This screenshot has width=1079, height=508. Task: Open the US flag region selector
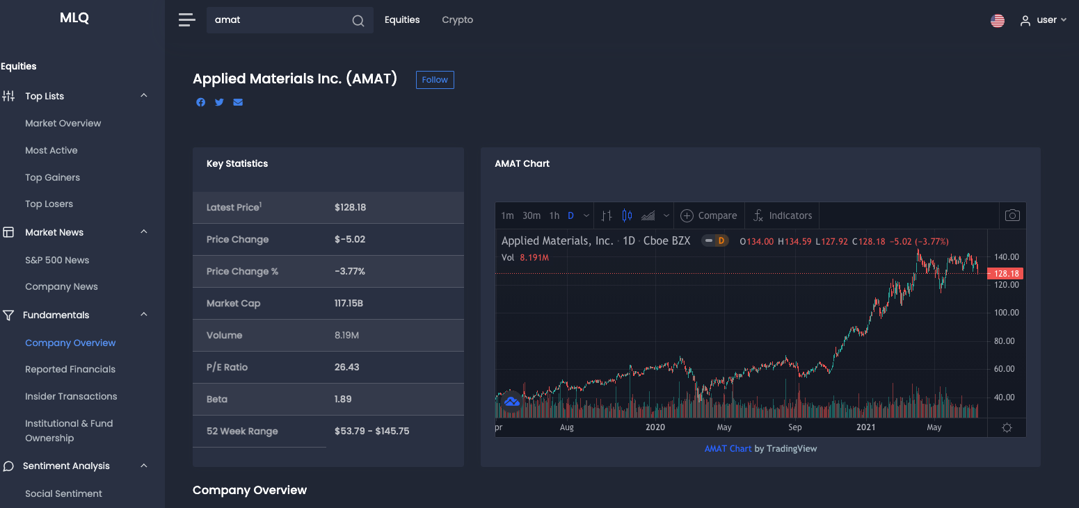(x=998, y=21)
